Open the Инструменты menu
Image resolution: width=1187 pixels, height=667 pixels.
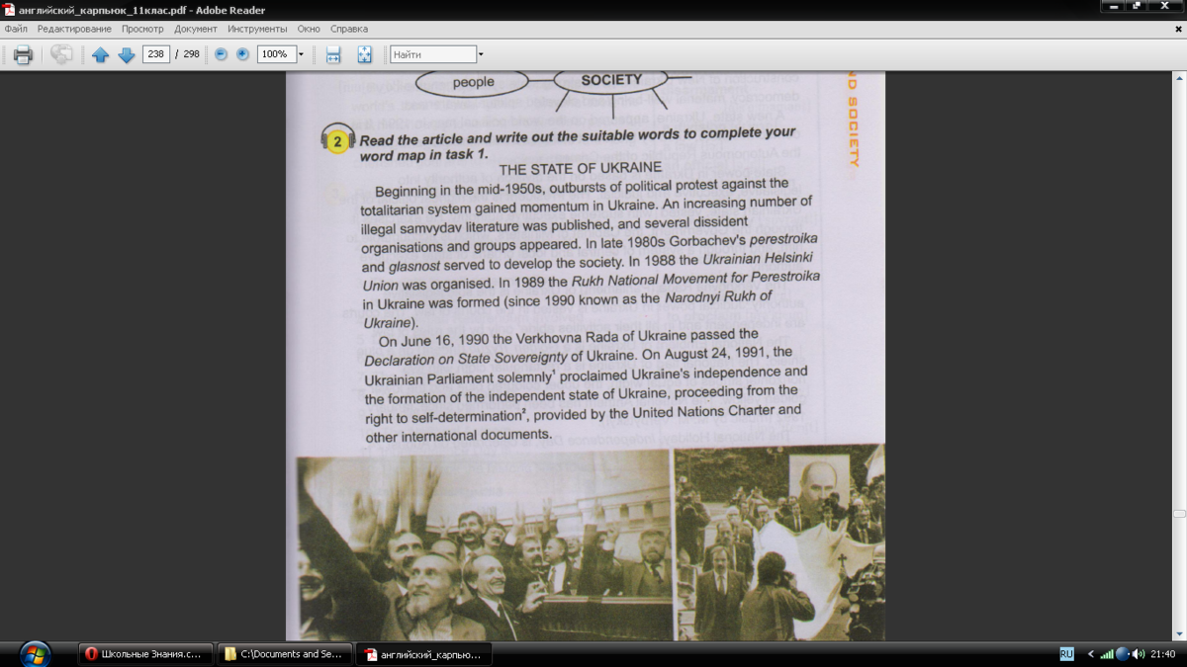coord(257,29)
